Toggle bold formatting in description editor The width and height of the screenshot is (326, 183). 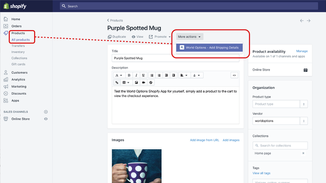coord(129,75)
